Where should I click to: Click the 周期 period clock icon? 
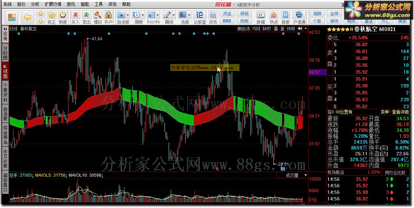137,15
